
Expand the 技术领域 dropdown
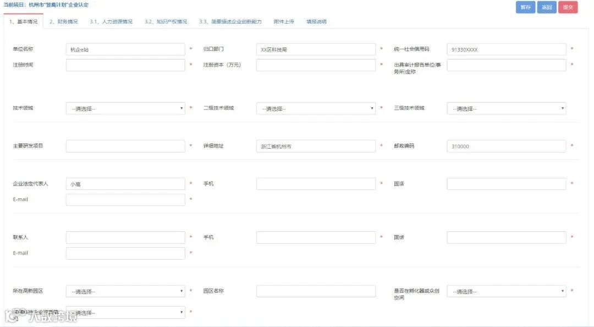click(125, 108)
